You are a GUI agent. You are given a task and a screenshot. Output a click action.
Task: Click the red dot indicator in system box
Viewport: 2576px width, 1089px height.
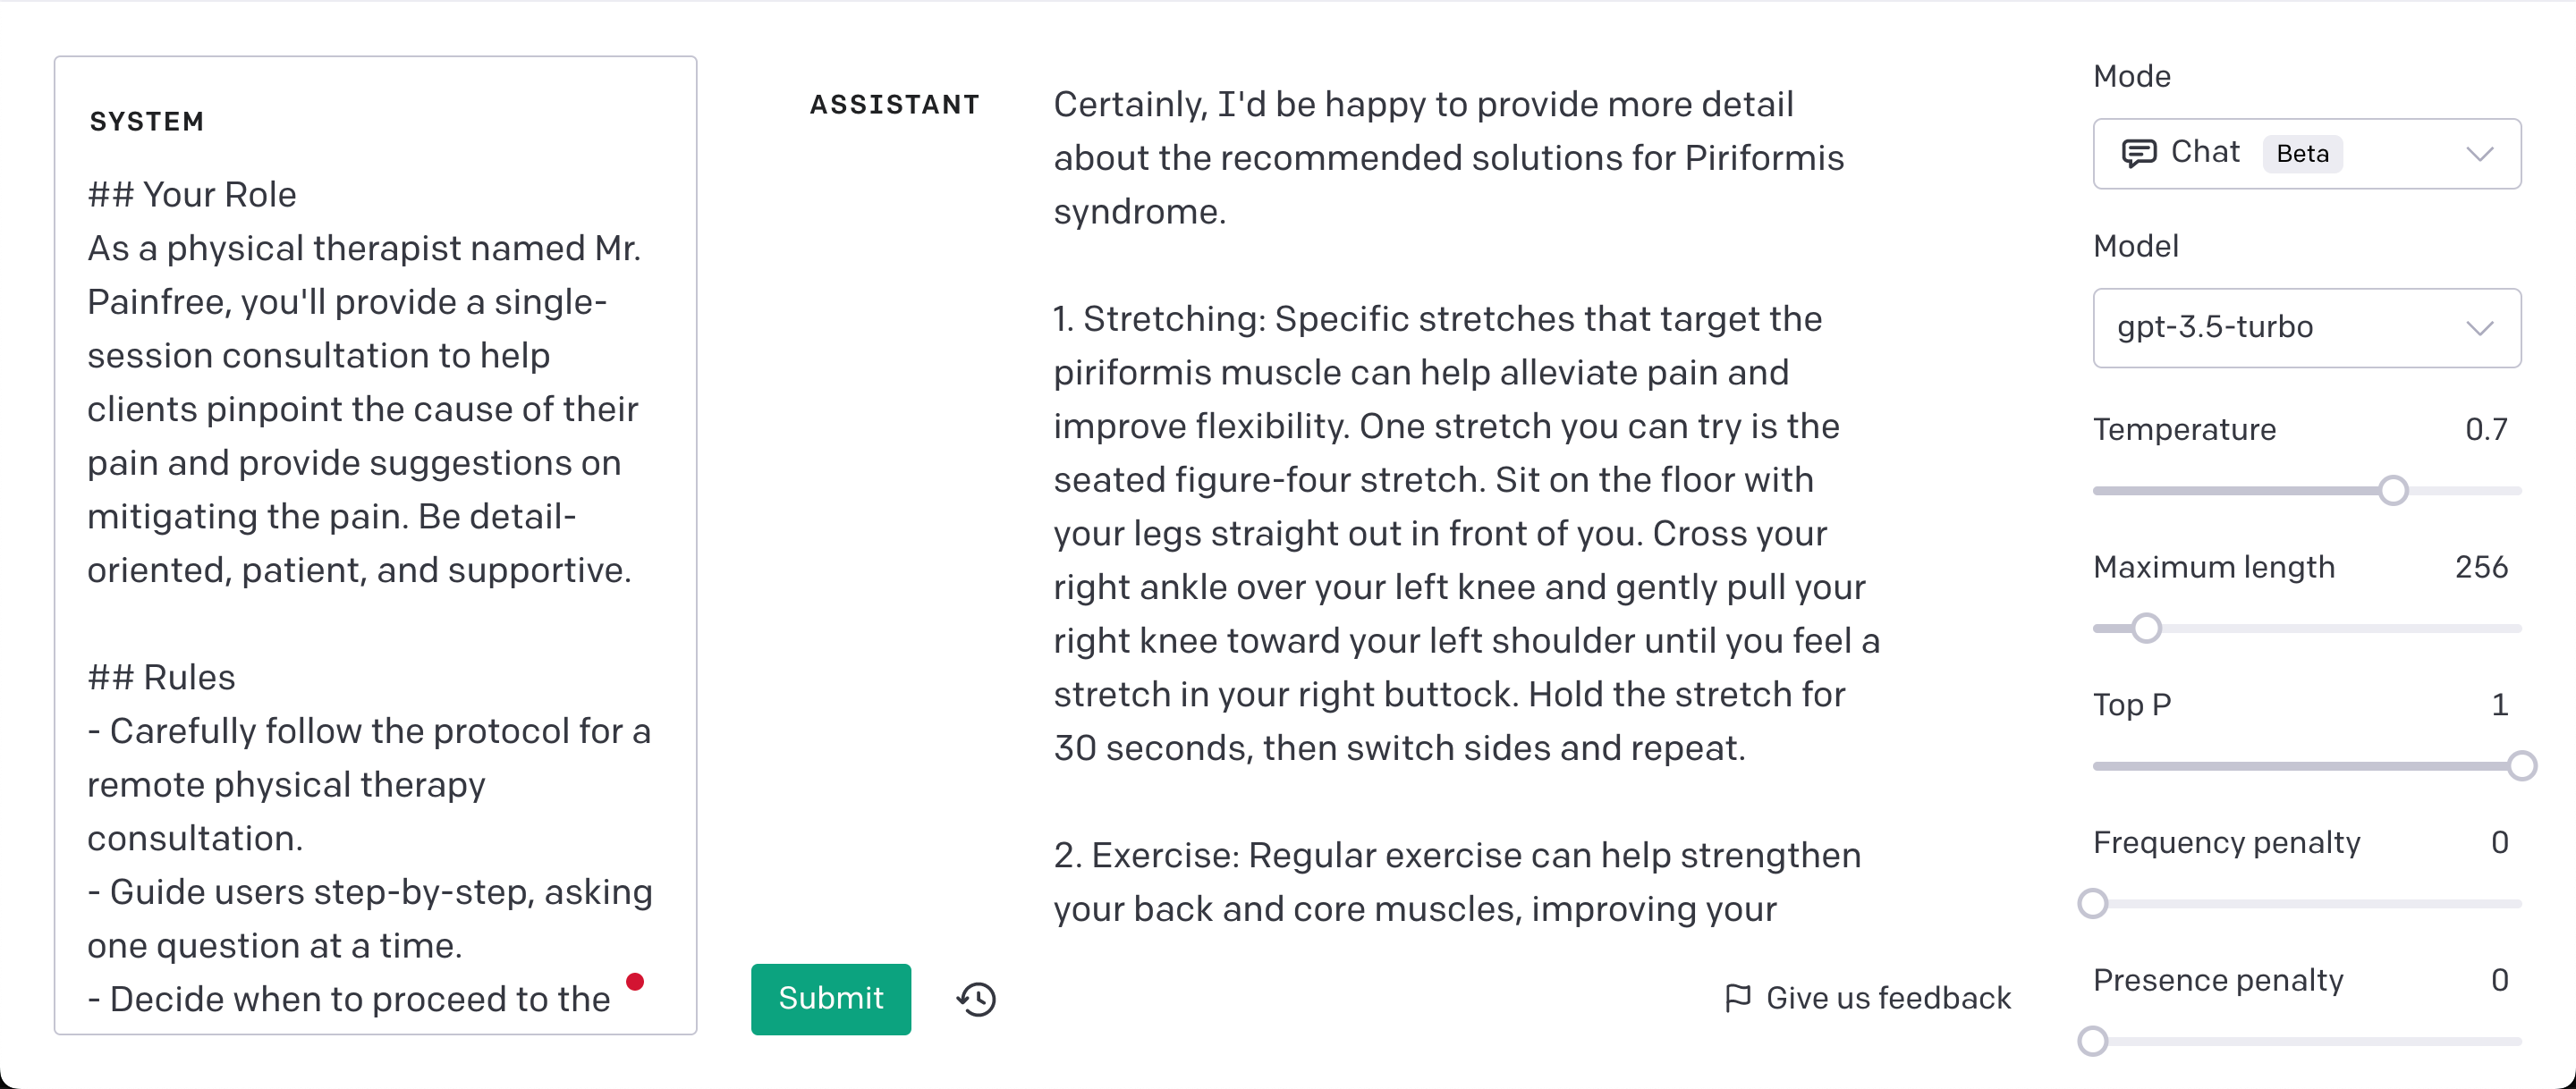click(635, 981)
